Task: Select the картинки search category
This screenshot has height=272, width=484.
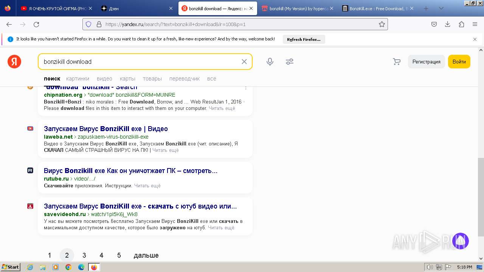Action: coord(78,79)
